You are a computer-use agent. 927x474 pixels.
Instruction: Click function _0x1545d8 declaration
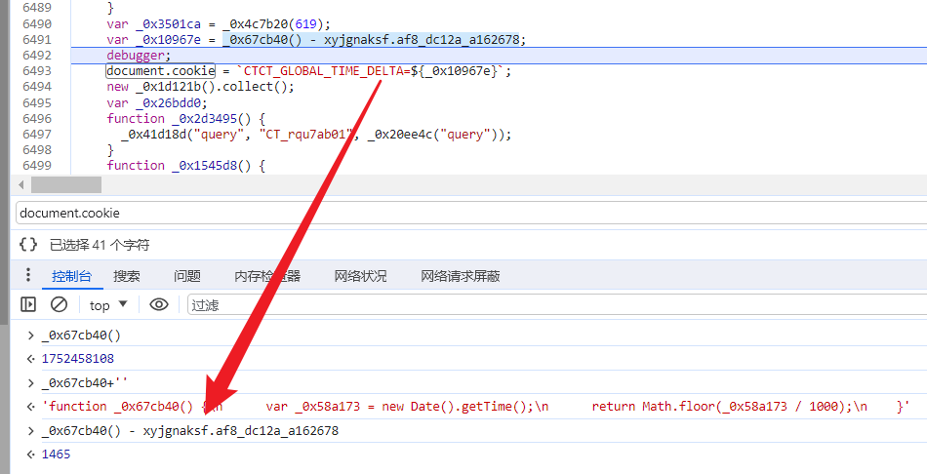(186, 166)
